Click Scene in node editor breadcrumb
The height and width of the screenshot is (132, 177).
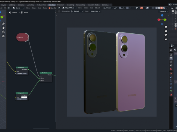[x=13, y=12]
